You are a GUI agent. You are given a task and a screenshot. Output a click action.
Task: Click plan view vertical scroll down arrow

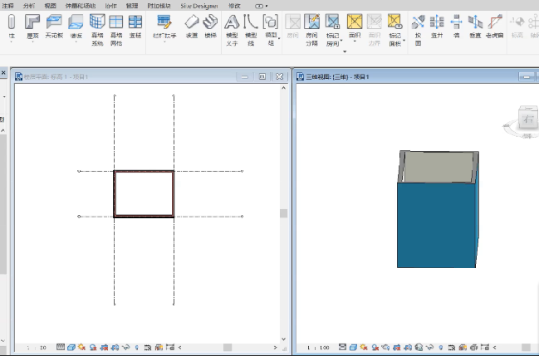point(283,339)
